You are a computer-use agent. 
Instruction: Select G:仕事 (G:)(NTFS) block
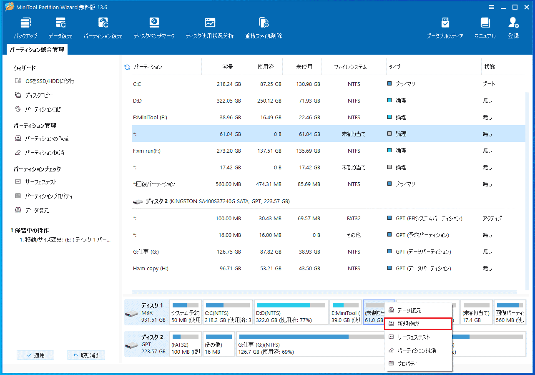coord(311,344)
